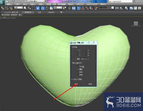This screenshot has height=111, width=143.
Task: Open the 工具(T) Tools menu
Action: tap(18, 4)
